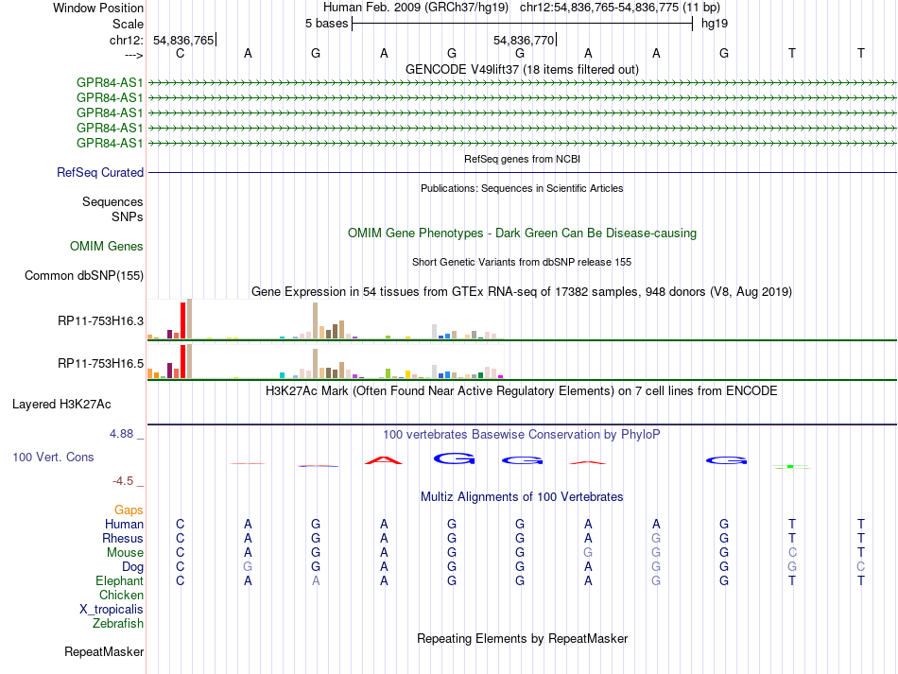
Task: Open Repeating Elements by RepeatMasker title
Action: pos(523,638)
